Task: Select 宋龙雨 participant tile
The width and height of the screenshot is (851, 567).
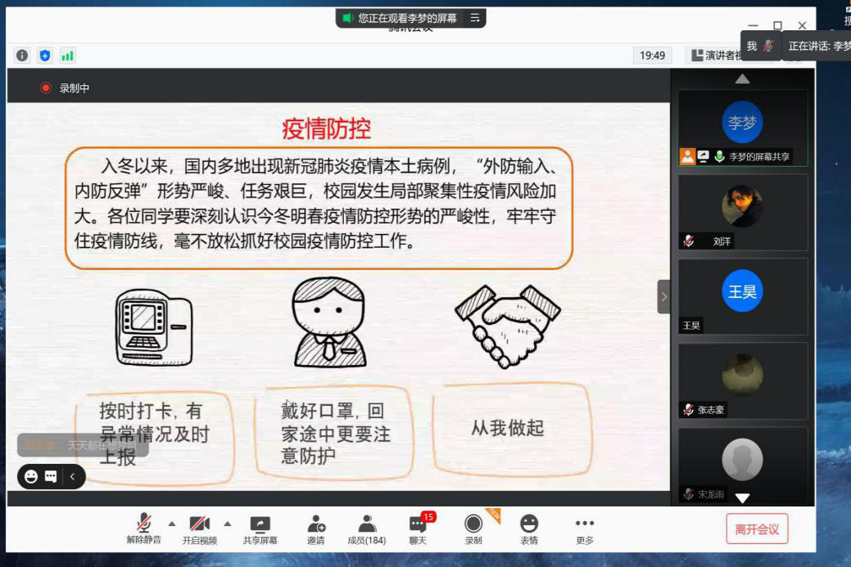Action: coord(742,465)
